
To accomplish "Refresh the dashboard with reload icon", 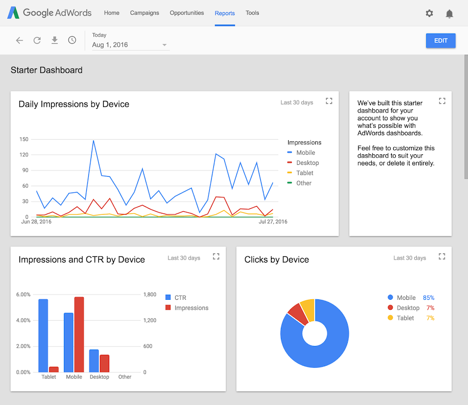I will 37,40.
